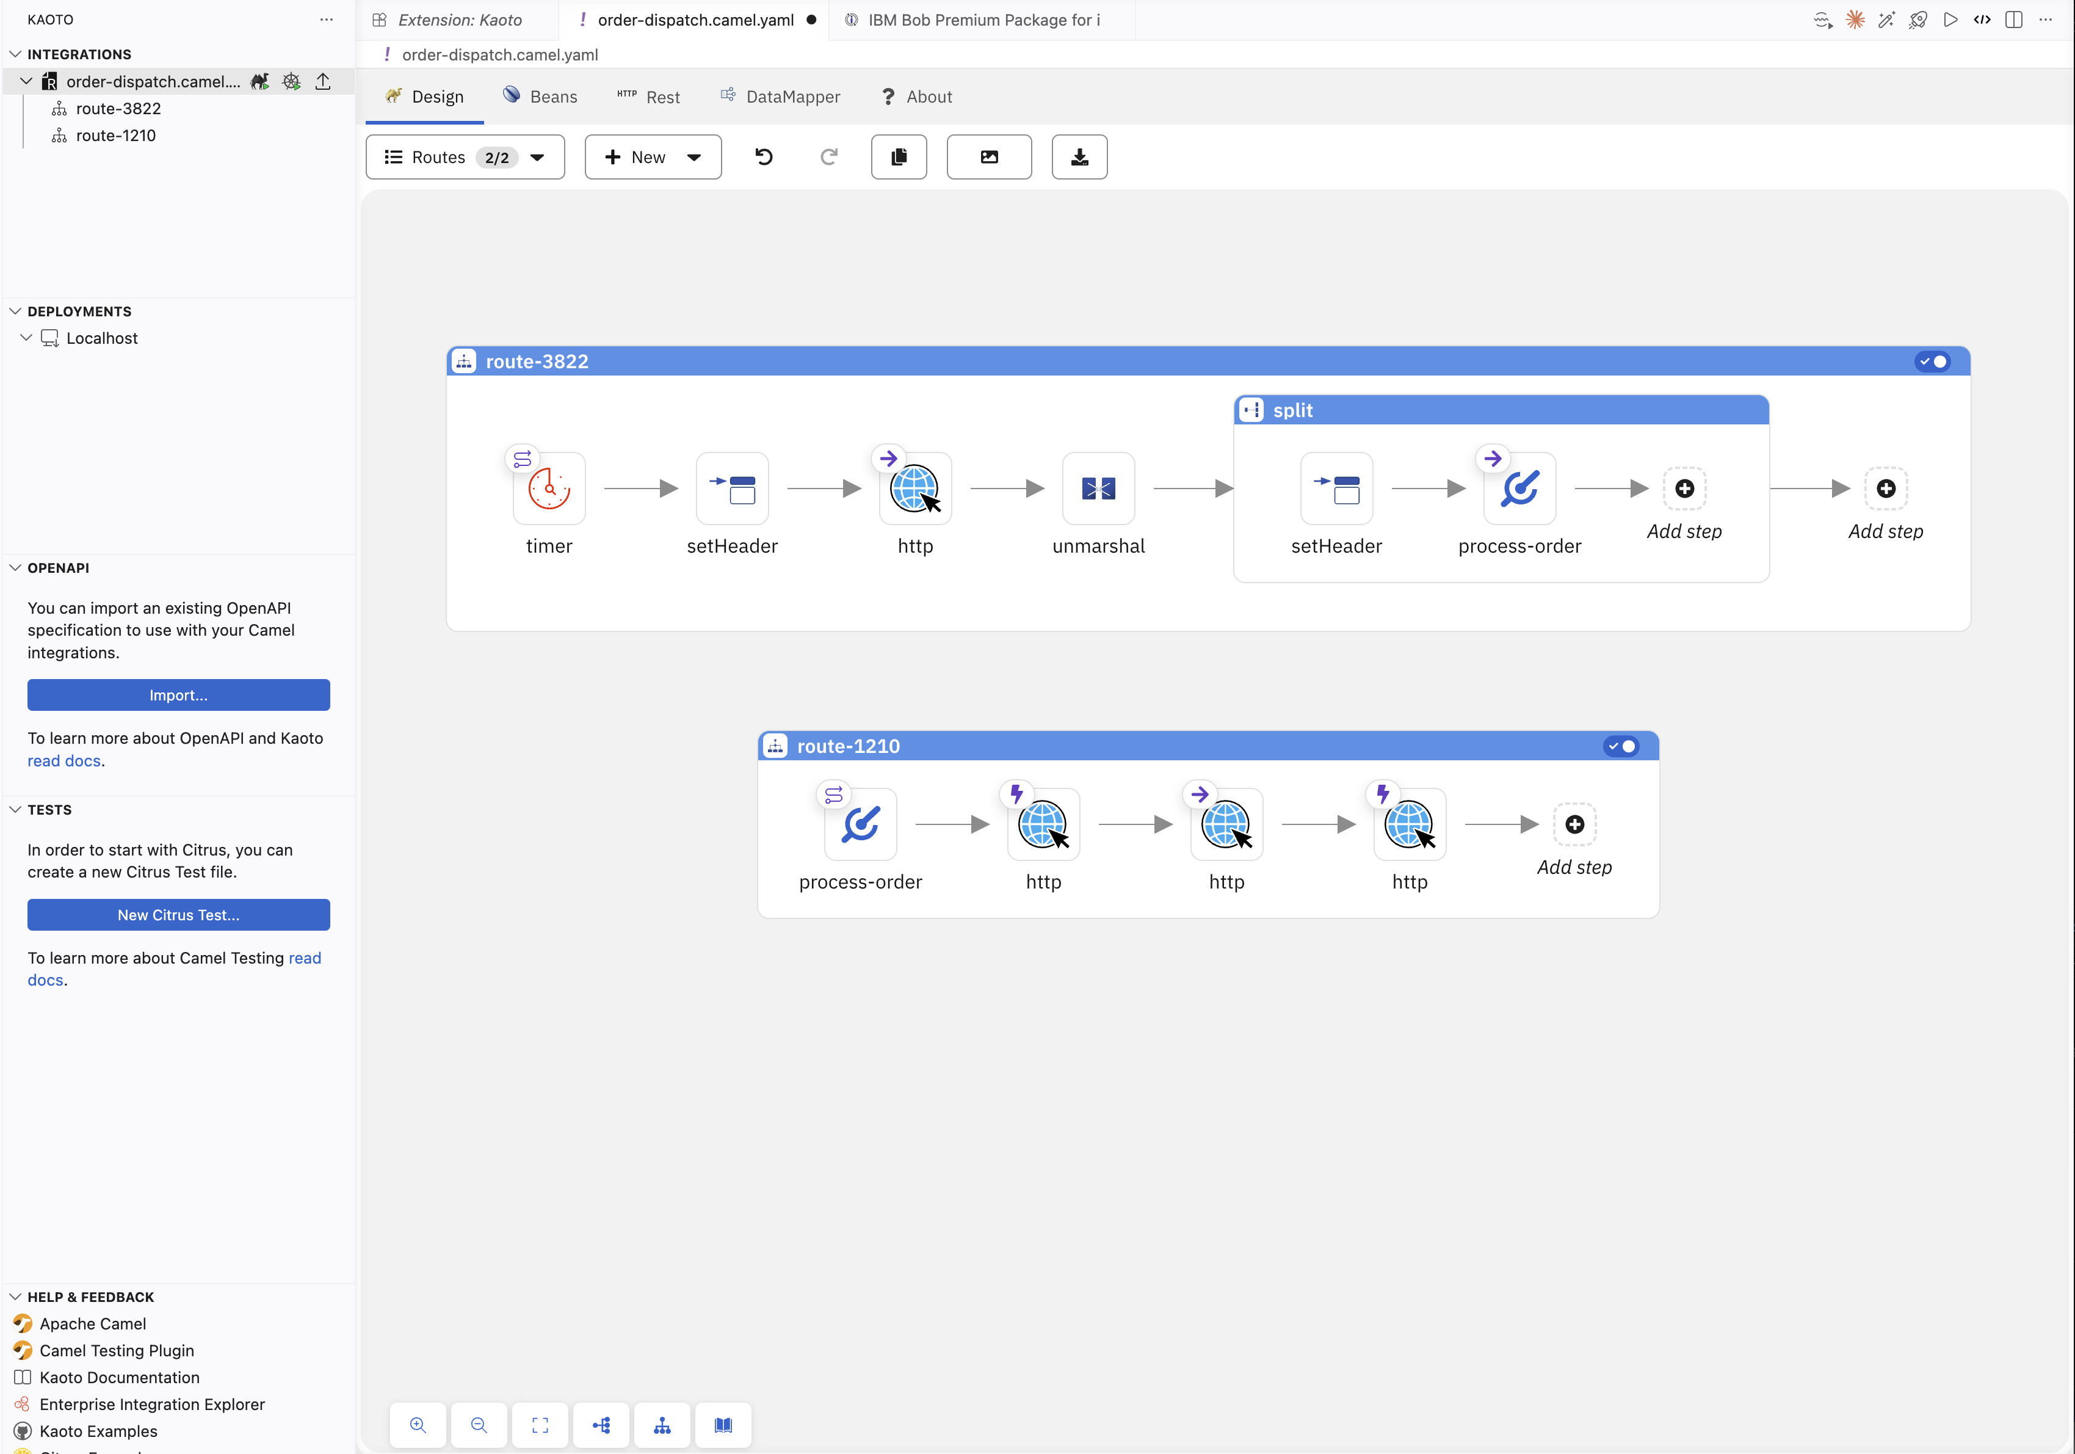Viewport: 2075px width, 1454px height.
Task: Collapse the DEPLOYMENTS section
Action: [x=15, y=311]
